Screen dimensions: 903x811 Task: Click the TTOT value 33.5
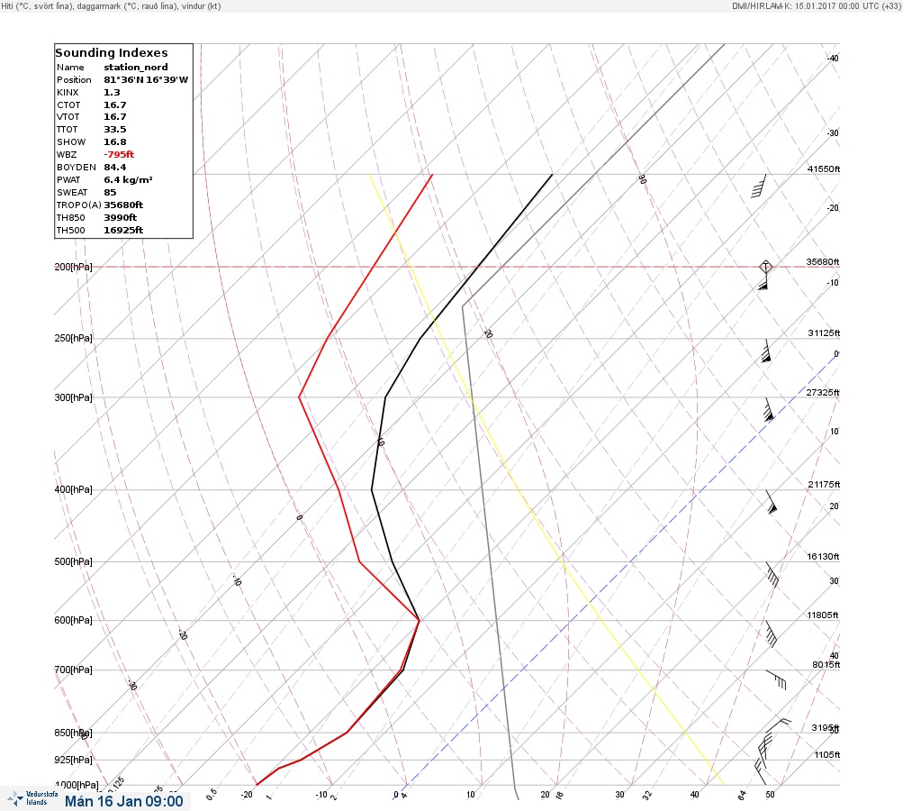(x=114, y=129)
